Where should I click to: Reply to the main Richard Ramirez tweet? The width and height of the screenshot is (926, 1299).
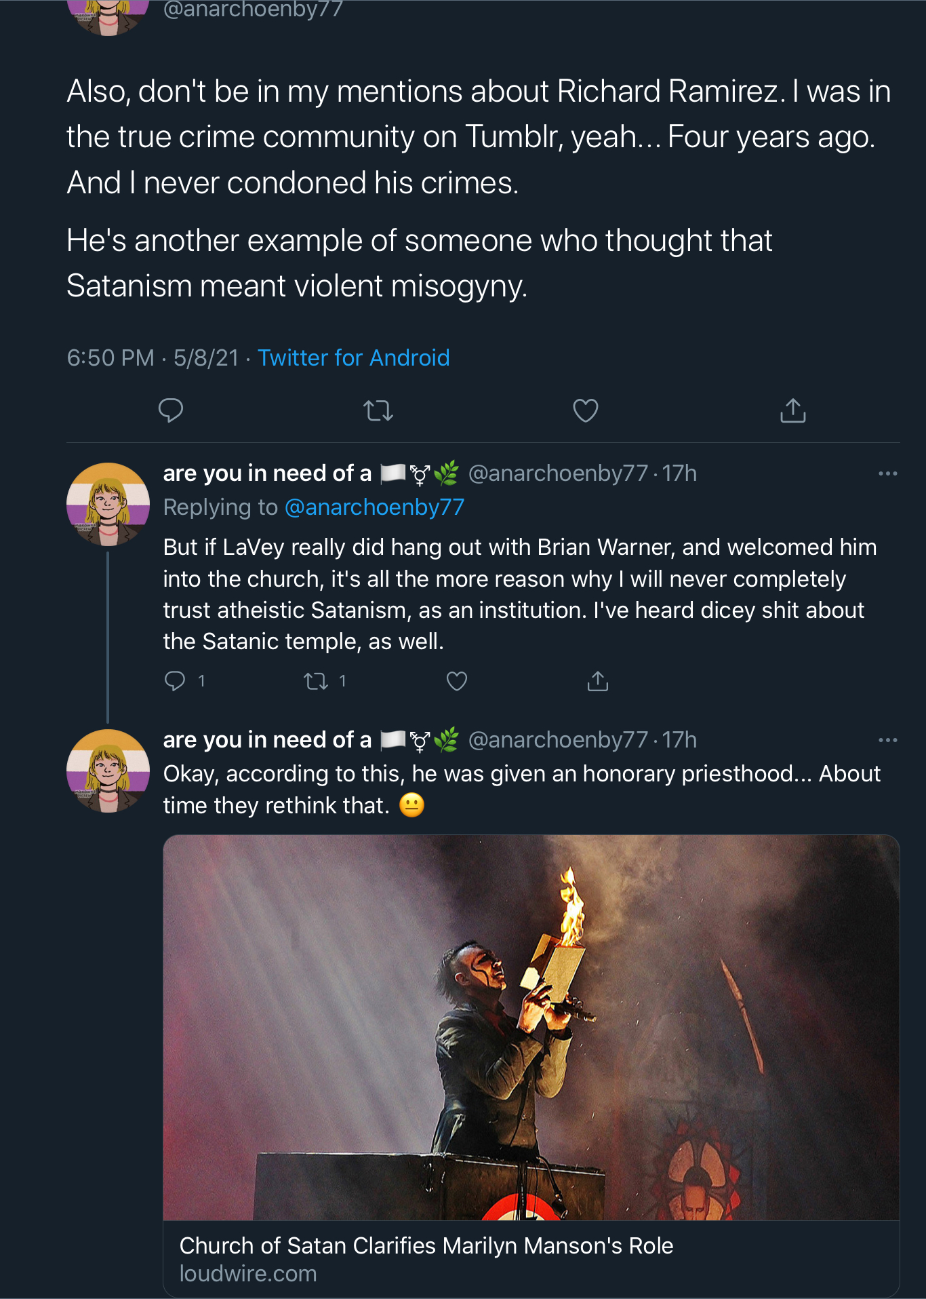point(171,410)
